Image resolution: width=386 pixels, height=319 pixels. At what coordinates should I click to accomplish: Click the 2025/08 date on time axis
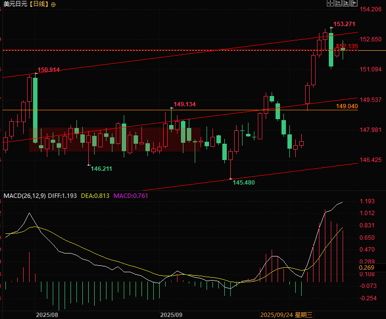47,314
